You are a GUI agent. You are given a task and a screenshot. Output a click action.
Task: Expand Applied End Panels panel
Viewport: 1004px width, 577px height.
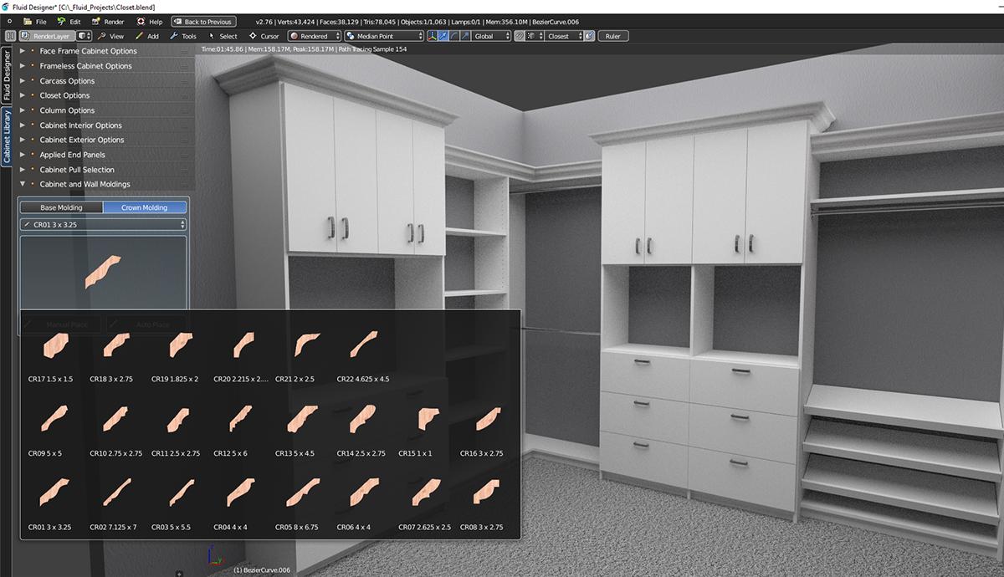(x=105, y=155)
